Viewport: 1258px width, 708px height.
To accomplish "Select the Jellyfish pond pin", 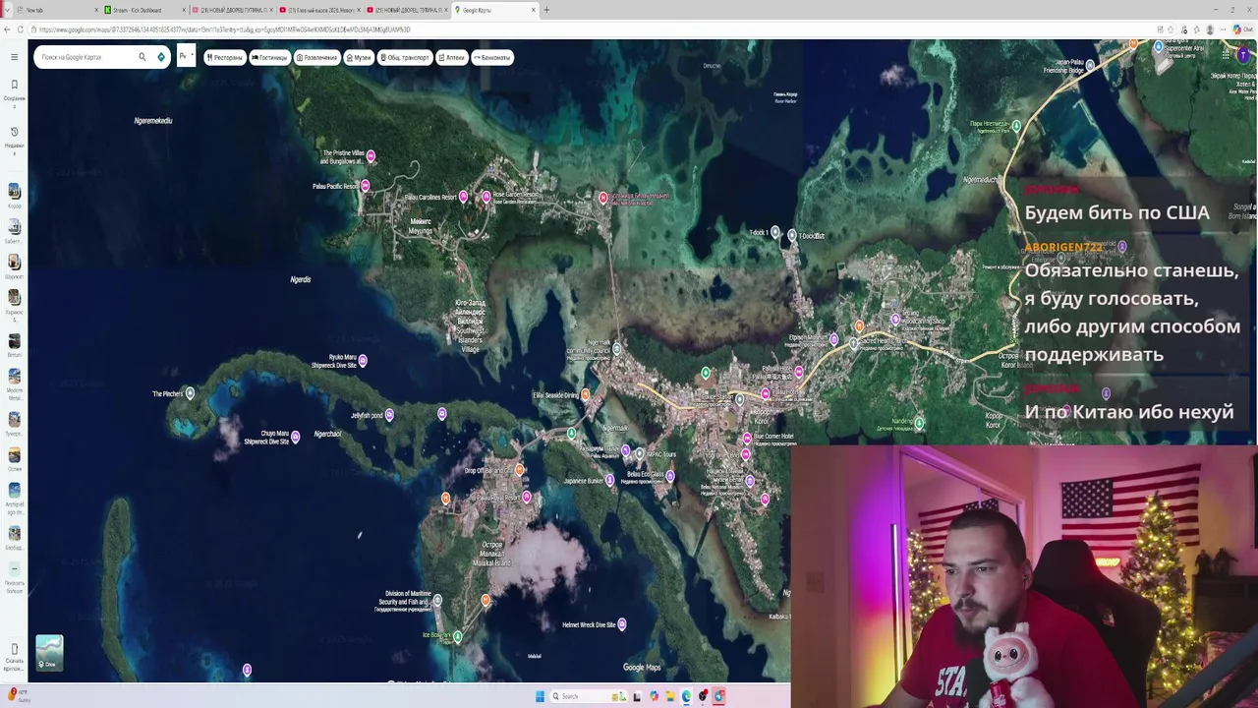I will (x=389, y=415).
